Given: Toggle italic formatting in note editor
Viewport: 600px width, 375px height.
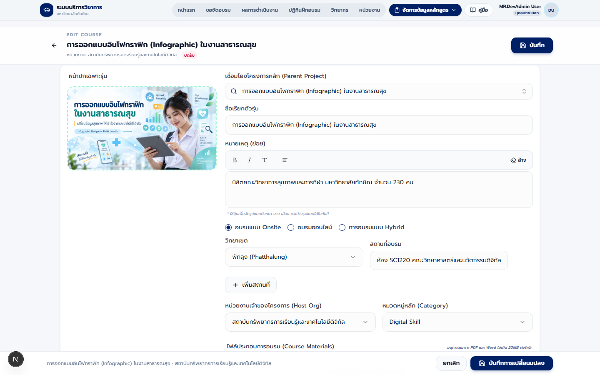Looking at the screenshot, I should tap(250, 160).
